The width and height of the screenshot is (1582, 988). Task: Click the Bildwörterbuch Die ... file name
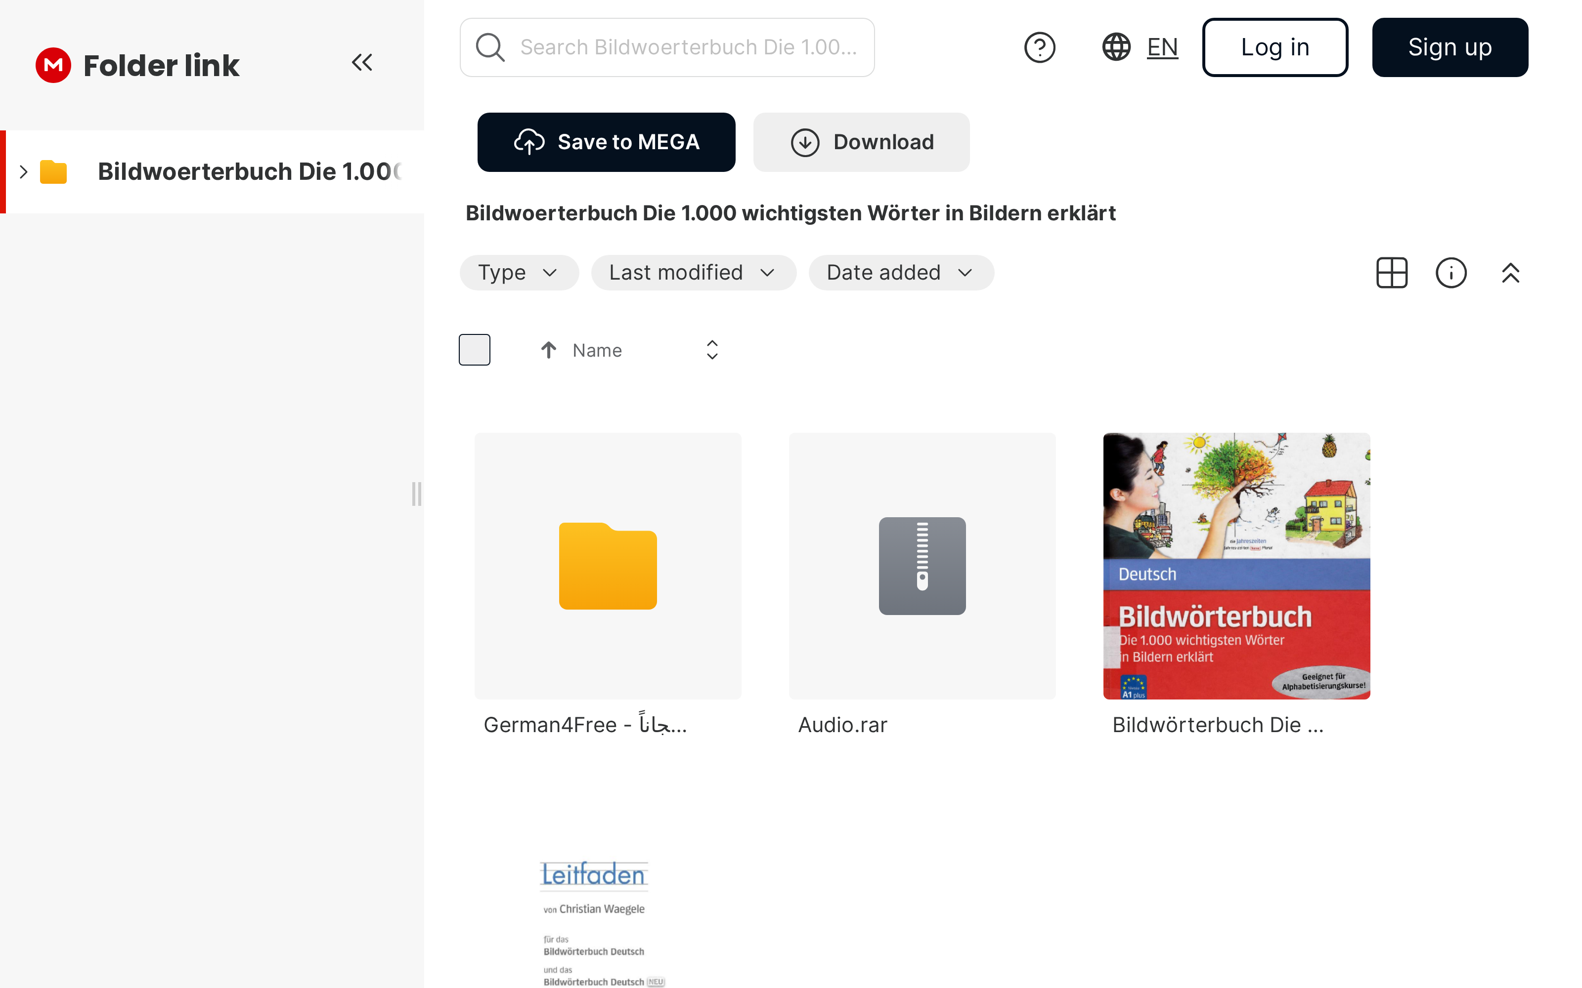point(1218,725)
